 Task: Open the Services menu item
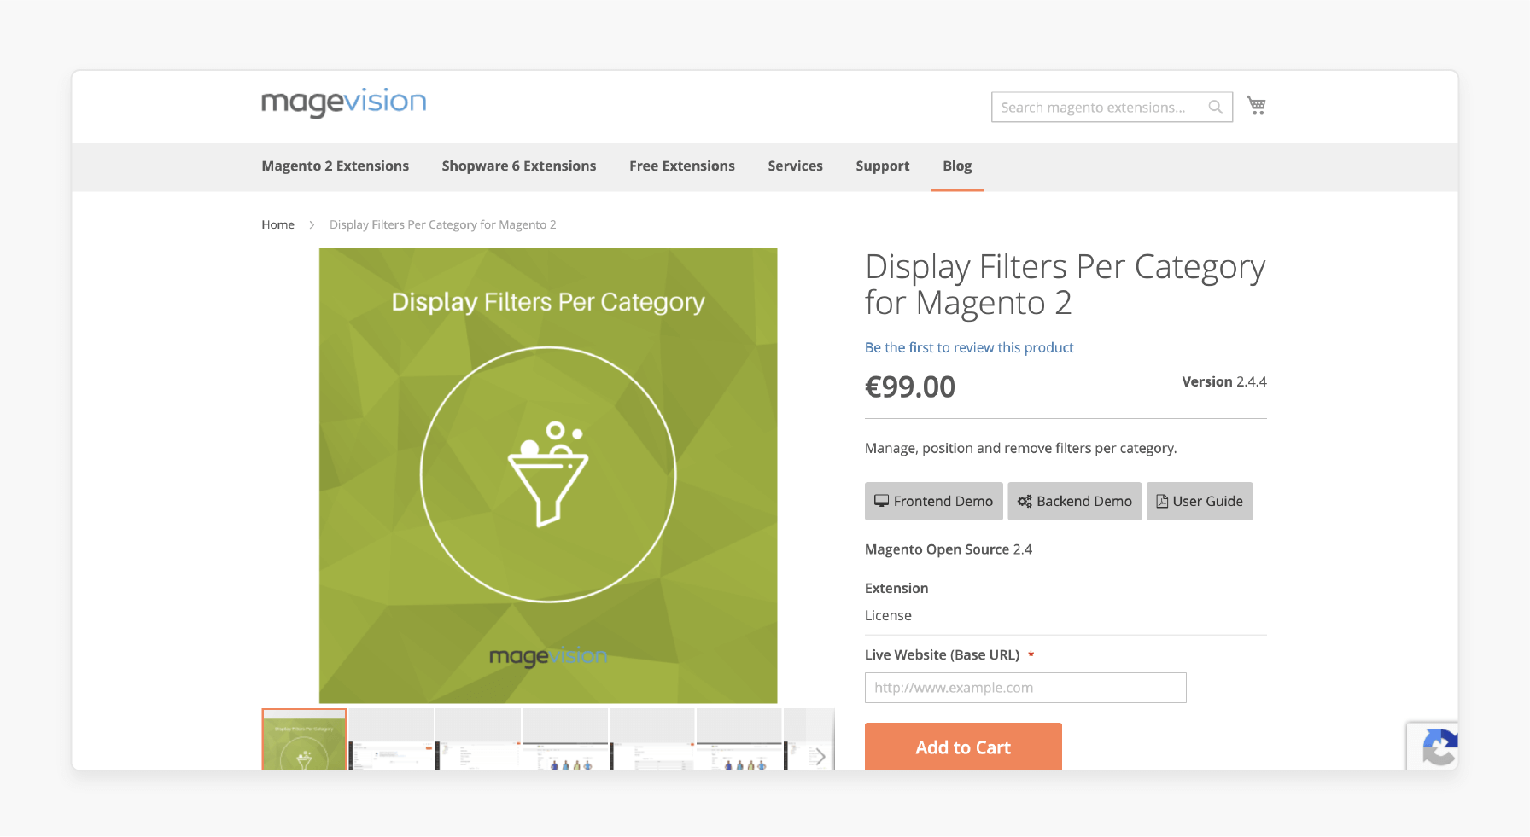point(795,166)
